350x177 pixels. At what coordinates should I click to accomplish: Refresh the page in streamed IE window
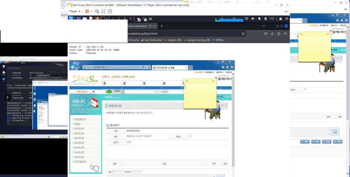[149, 67]
